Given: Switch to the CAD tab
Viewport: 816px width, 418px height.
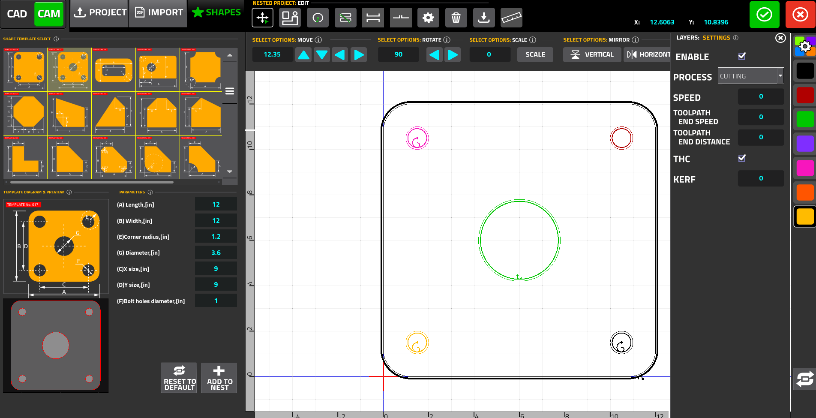Looking at the screenshot, I should click(17, 14).
